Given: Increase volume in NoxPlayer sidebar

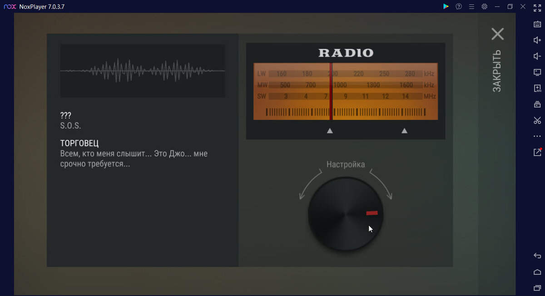Looking at the screenshot, I should coord(537,40).
